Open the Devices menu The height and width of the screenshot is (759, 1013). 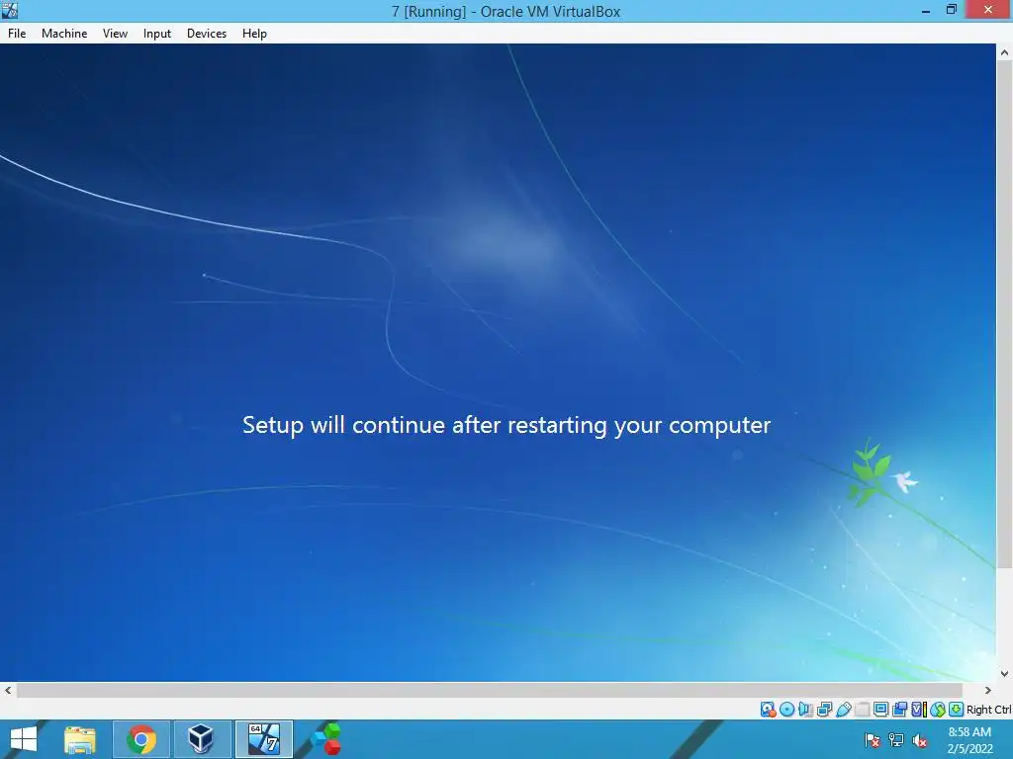207,34
